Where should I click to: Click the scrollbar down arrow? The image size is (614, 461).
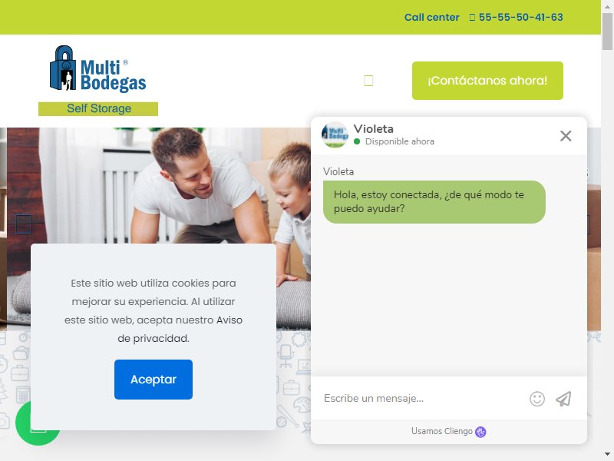point(607,455)
